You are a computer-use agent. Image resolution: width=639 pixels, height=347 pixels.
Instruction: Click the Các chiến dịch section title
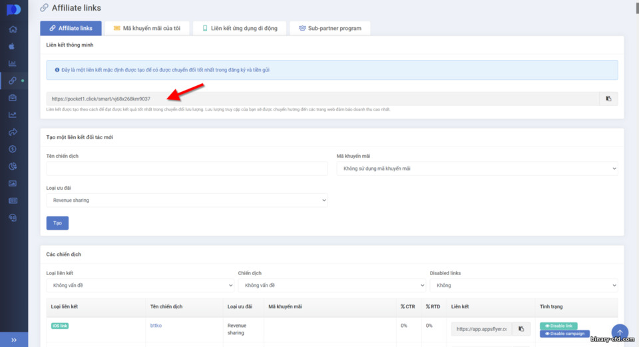click(x=64, y=254)
